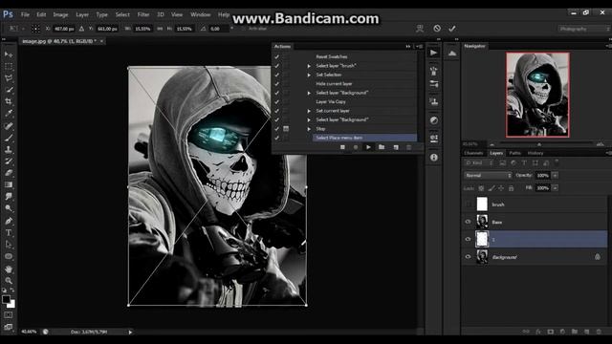Add layer mask at Layers panel bottom

coord(551,332)
